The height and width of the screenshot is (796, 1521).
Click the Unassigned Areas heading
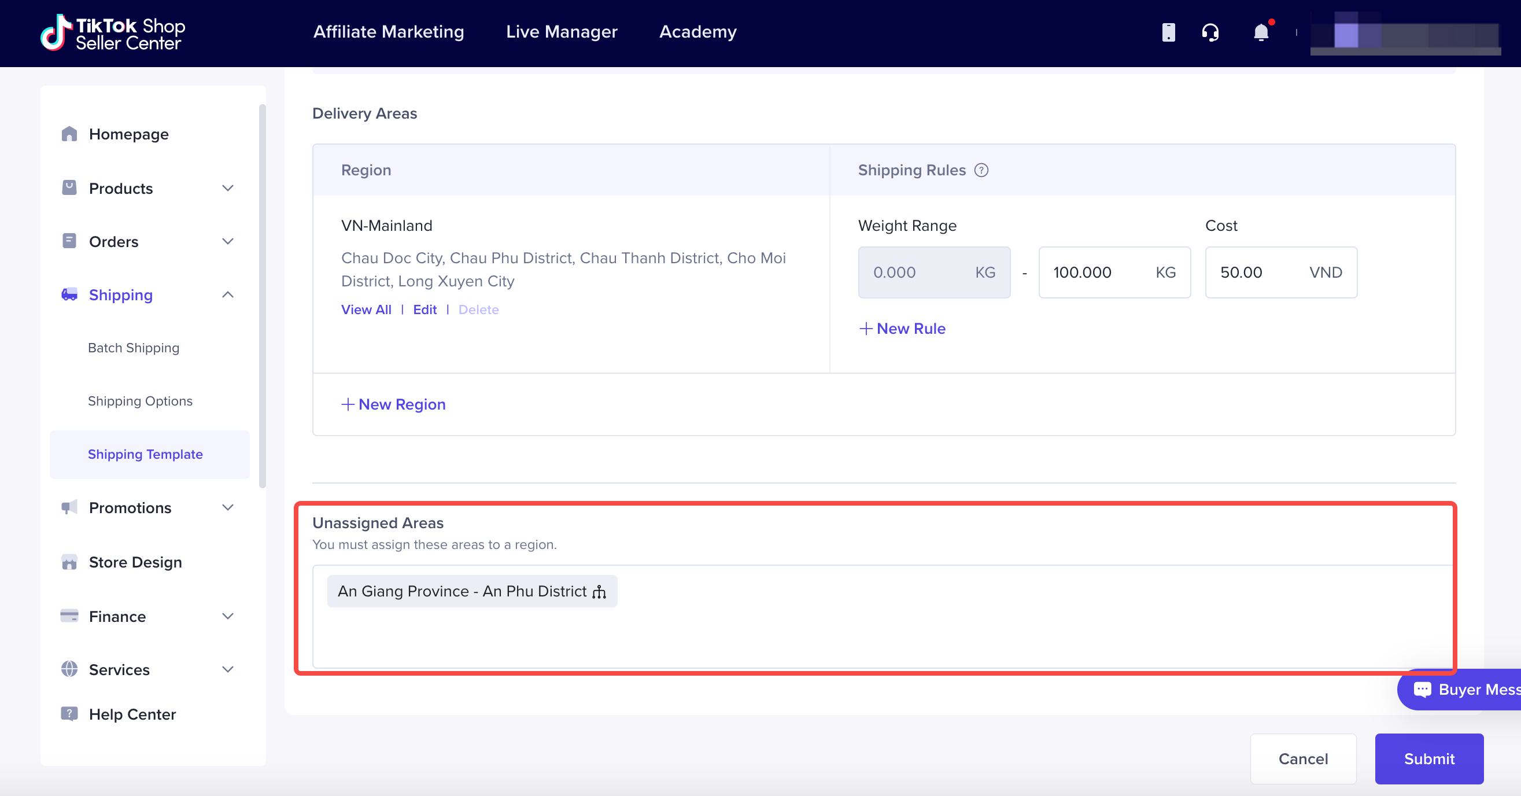[x=378, y=522]
